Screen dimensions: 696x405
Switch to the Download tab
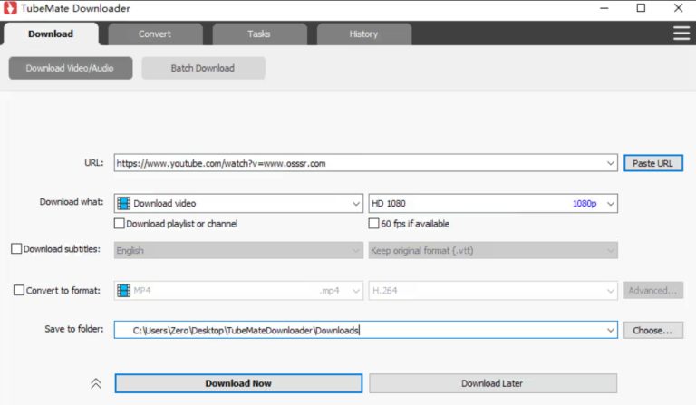[51, 34]
